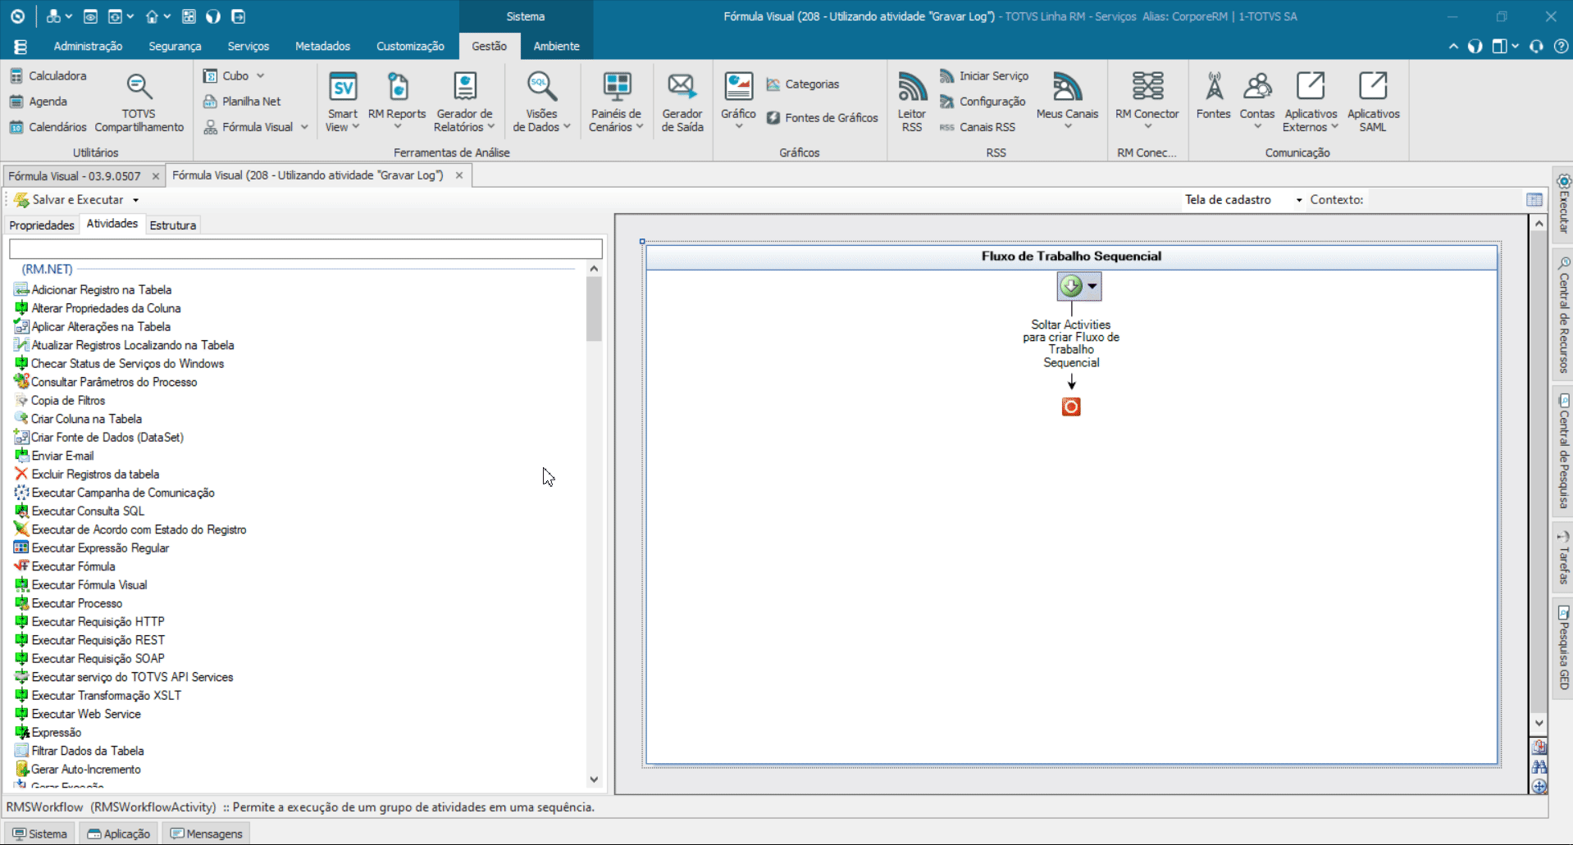
Task: Click the activities list scrollbar thumb
Action: [594, 309]
